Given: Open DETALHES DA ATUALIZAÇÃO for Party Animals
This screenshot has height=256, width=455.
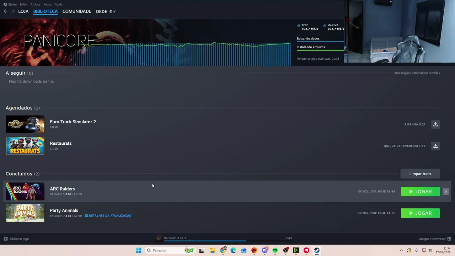Looking at the screenshot, I should 108,215.
